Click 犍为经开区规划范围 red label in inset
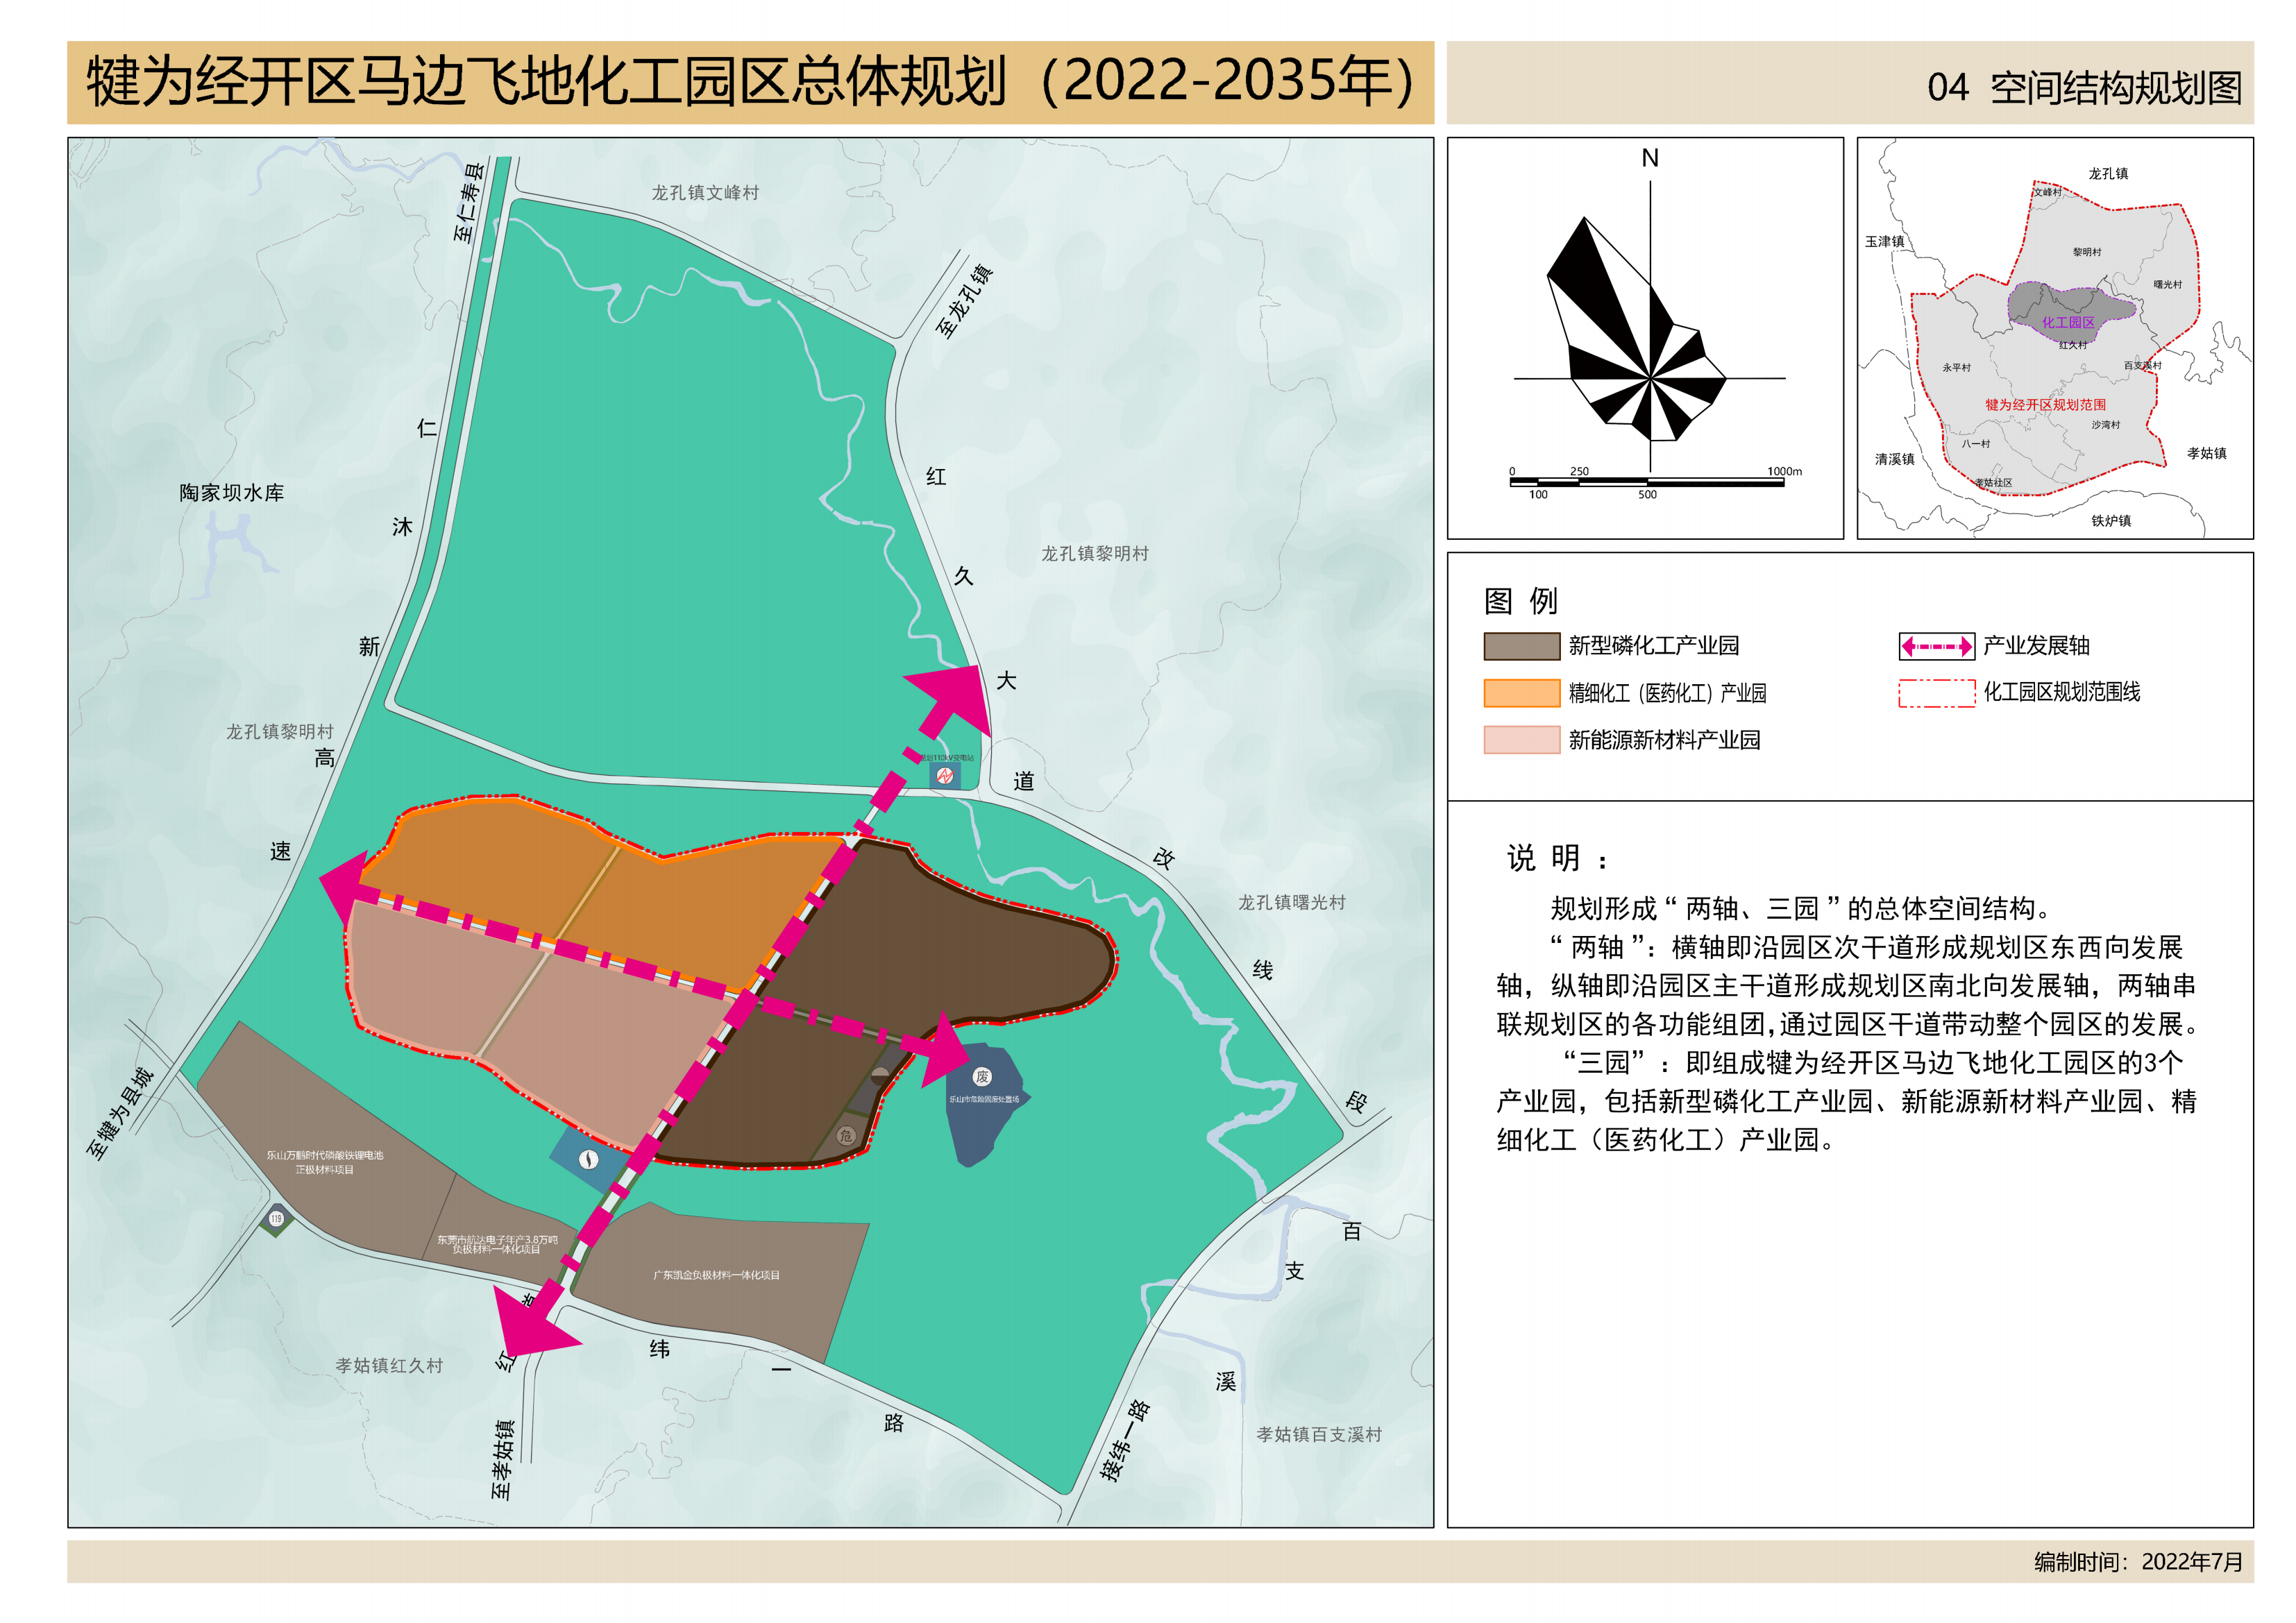 (x=2045, y=405)
